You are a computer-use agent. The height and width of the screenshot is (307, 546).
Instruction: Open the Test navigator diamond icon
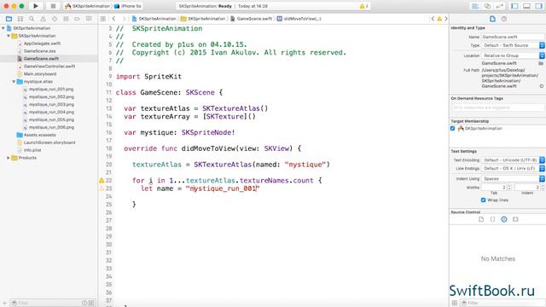(55, 19)
